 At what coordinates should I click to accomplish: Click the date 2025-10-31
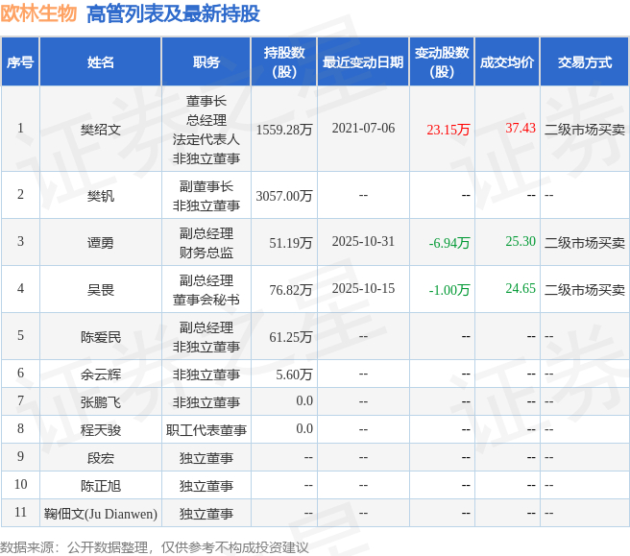pyautogui.click(x=363, y=241)
